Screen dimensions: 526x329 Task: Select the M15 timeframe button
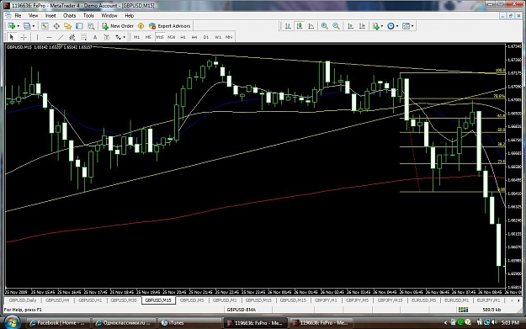pyautogui.click(x=160, y=37)
